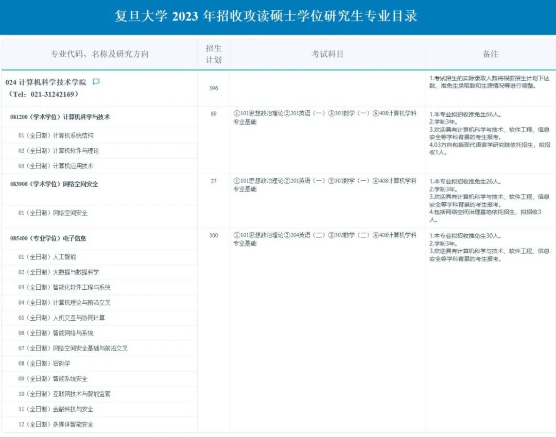Select 10 互联网技术与智能监管 direction

64,394
